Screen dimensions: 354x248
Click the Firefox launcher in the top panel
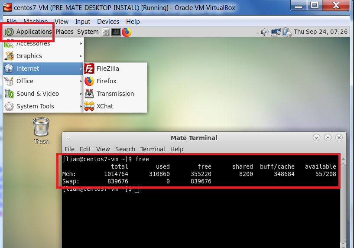coord(127,32)
